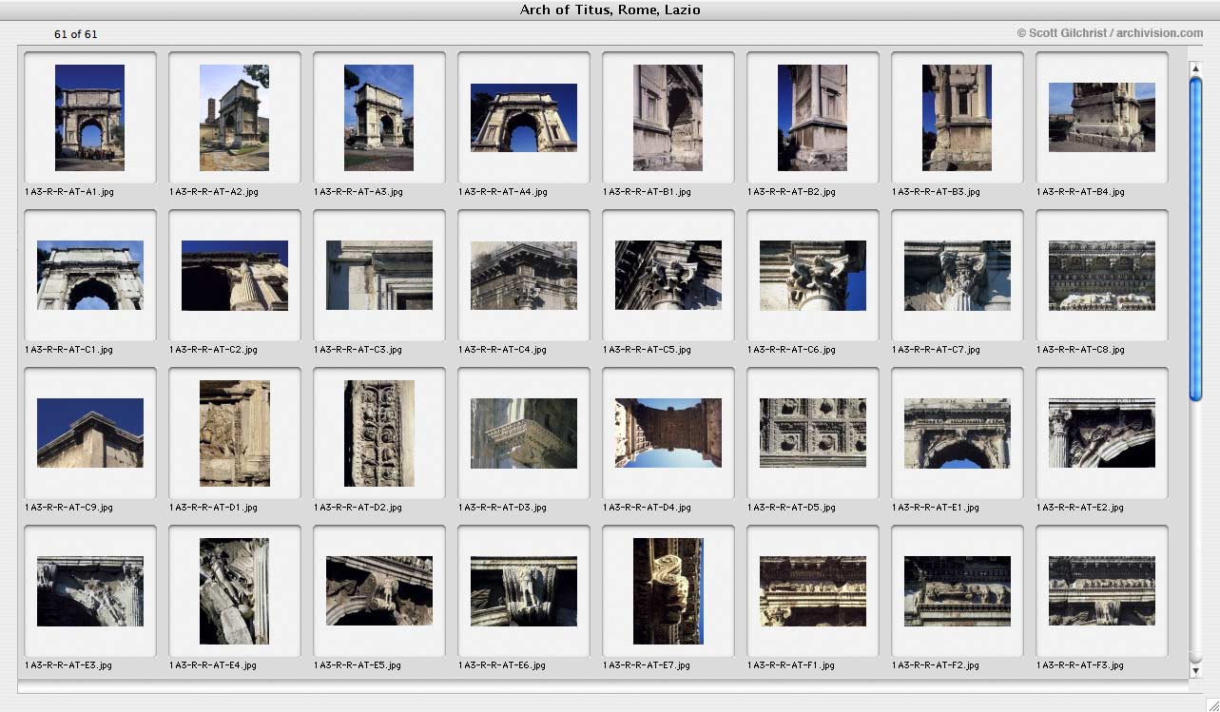Image resolution: width=1220 pixels, height=712 pixels.
Task: Click the scroll up arrow
Action: 1196,67
